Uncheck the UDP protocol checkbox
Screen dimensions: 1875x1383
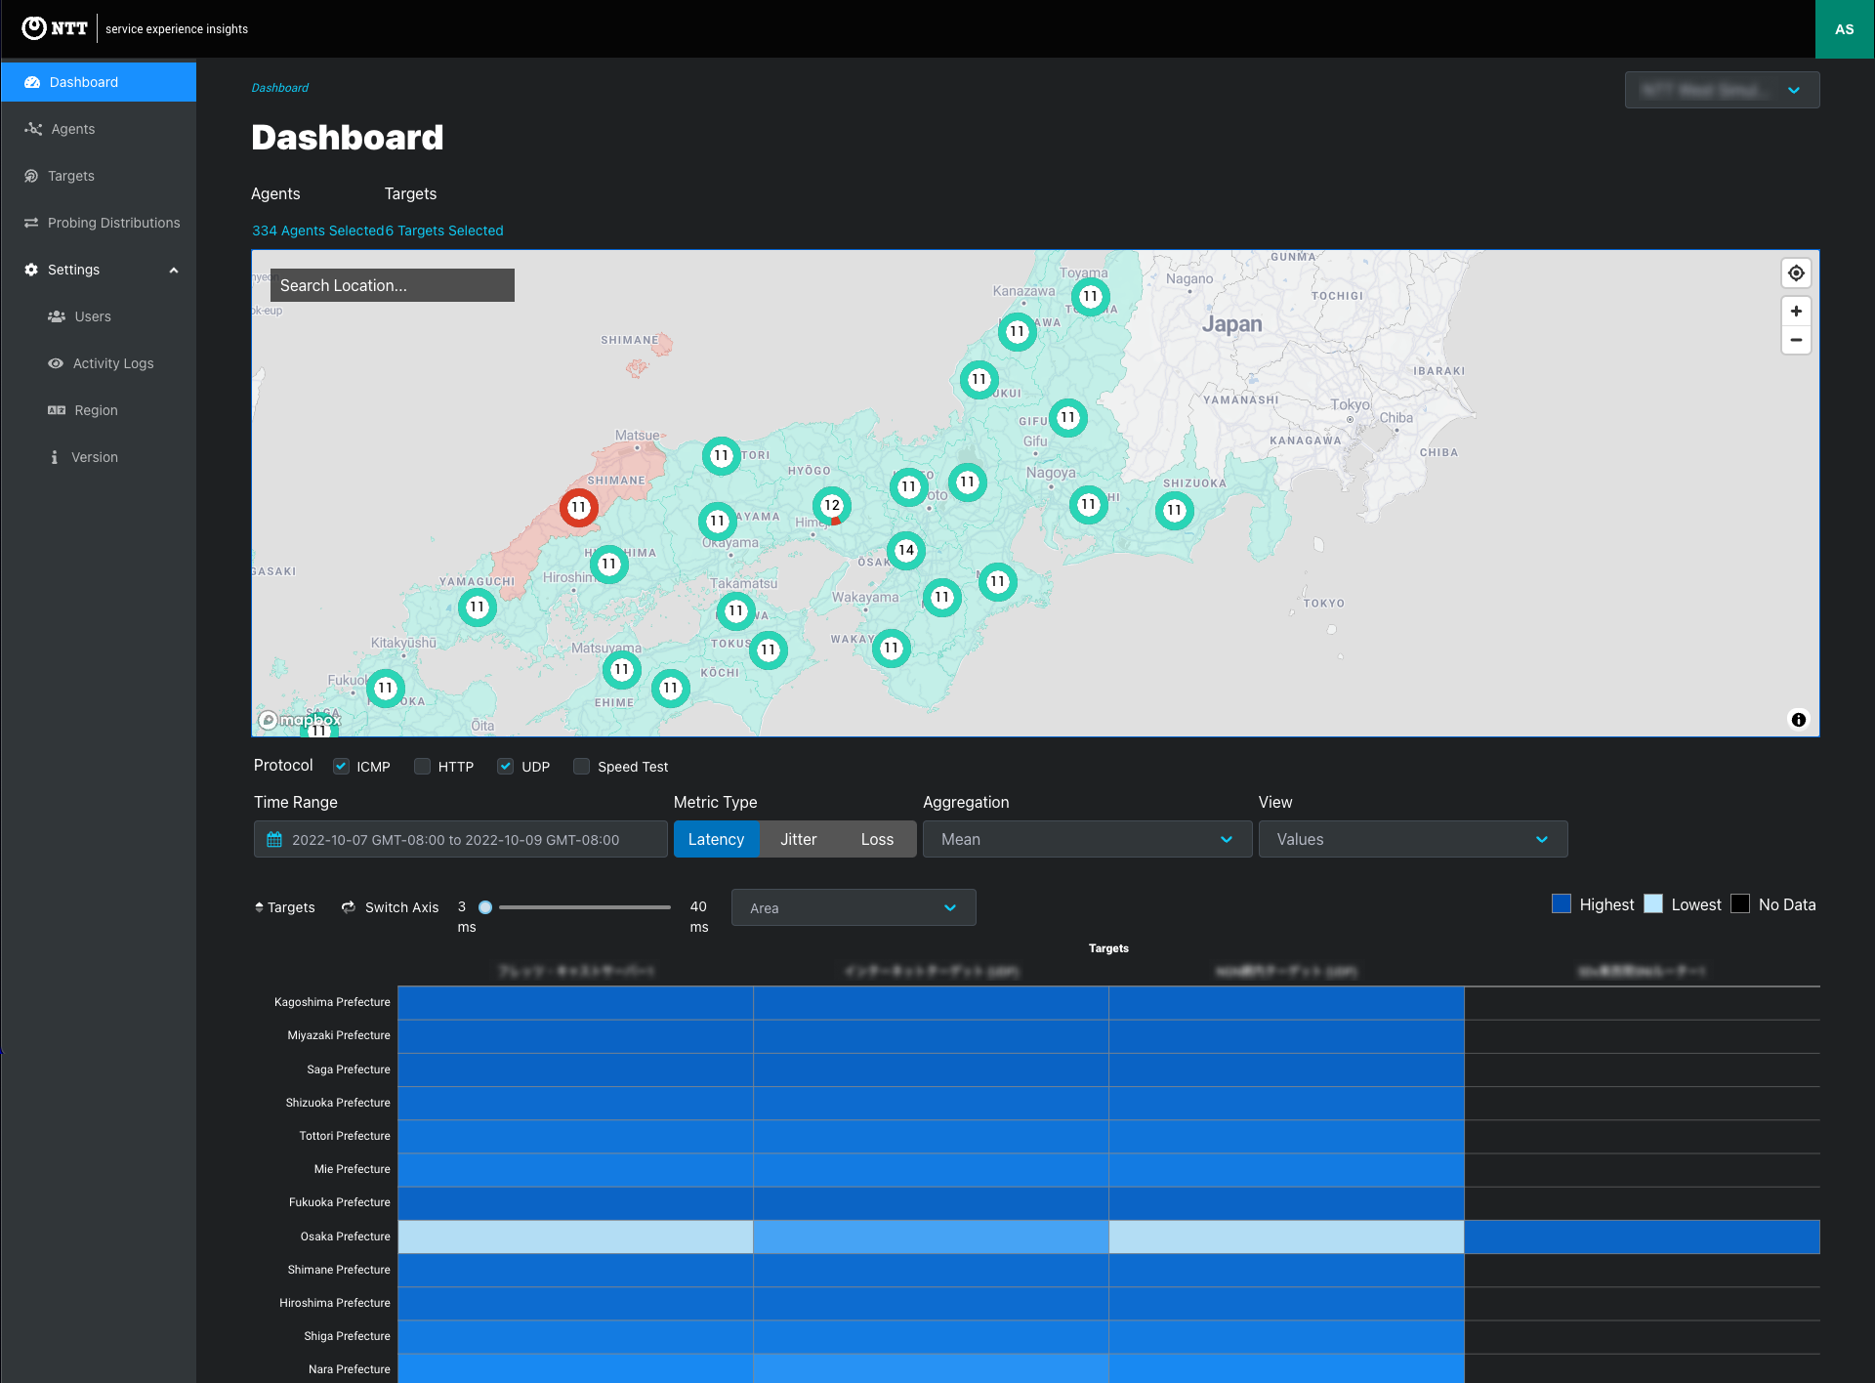tap(505, 767)
